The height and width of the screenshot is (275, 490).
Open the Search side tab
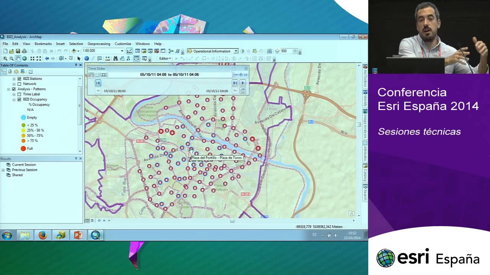coord(365,193)
